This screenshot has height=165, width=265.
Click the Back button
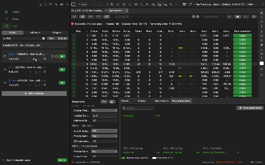(83, 4)
